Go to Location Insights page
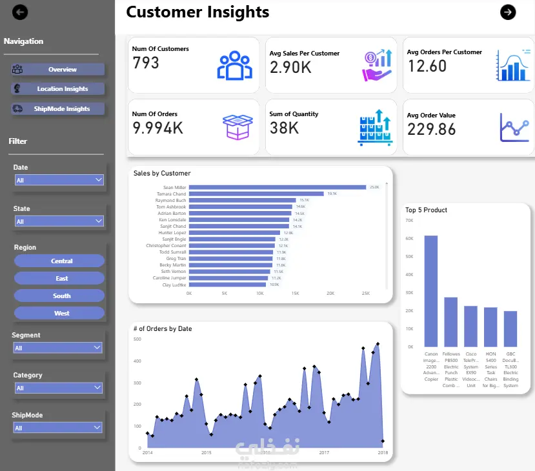This screenshot has width=535, height=471. tap(58, 88)
